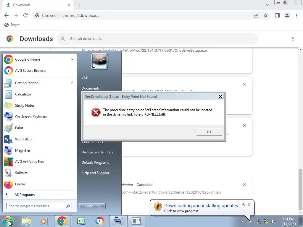Switch to Chrome in the taskbar
Viewport: 303px width, 227px height.
click(x=62, y=221)
